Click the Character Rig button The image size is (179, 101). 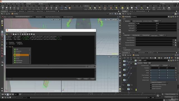146,35
